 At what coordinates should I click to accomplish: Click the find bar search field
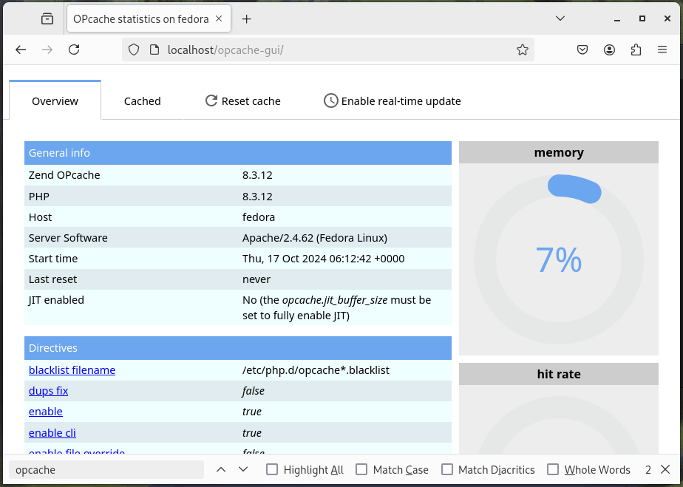[x=106, y=469]
